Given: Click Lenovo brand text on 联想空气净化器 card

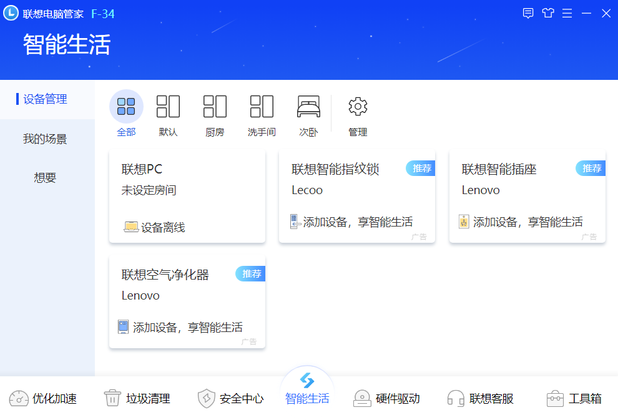Looking at the screenshot, I should (140, 295).
